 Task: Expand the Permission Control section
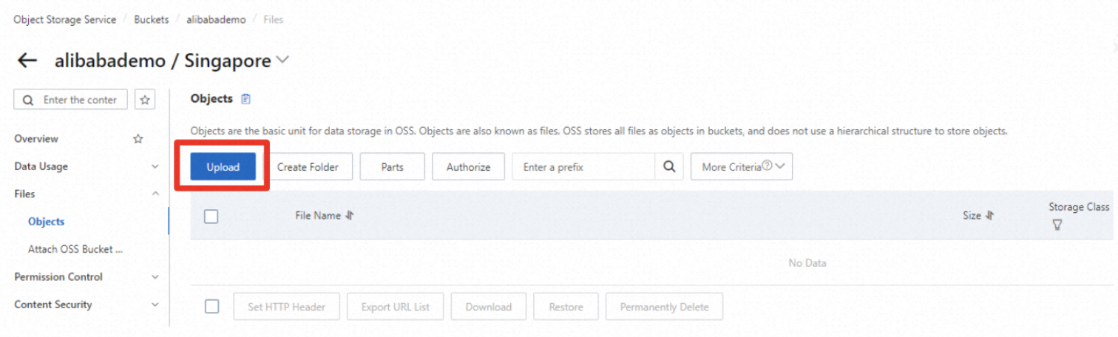[x=155, y=277]
